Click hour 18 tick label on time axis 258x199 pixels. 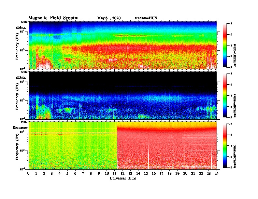[169, 173]
